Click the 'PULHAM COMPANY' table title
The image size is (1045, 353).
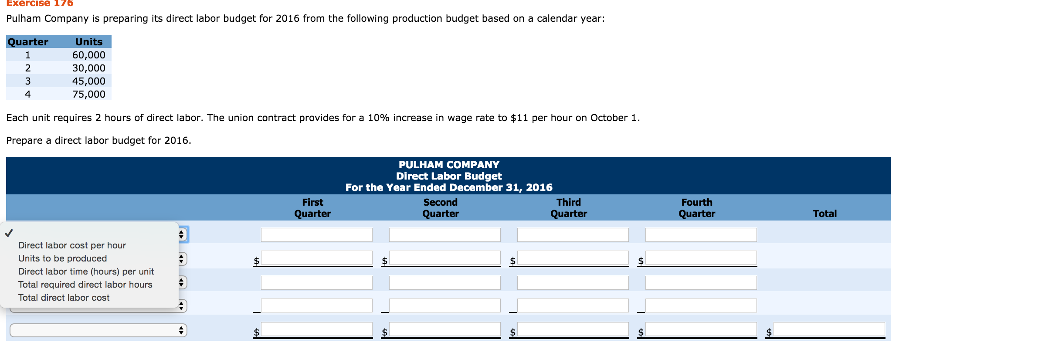coord(448,164)
